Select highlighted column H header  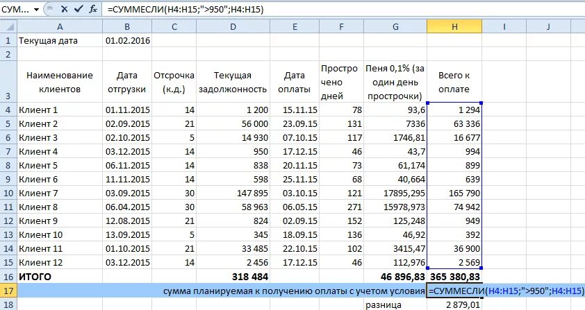[x=454, y=27]
